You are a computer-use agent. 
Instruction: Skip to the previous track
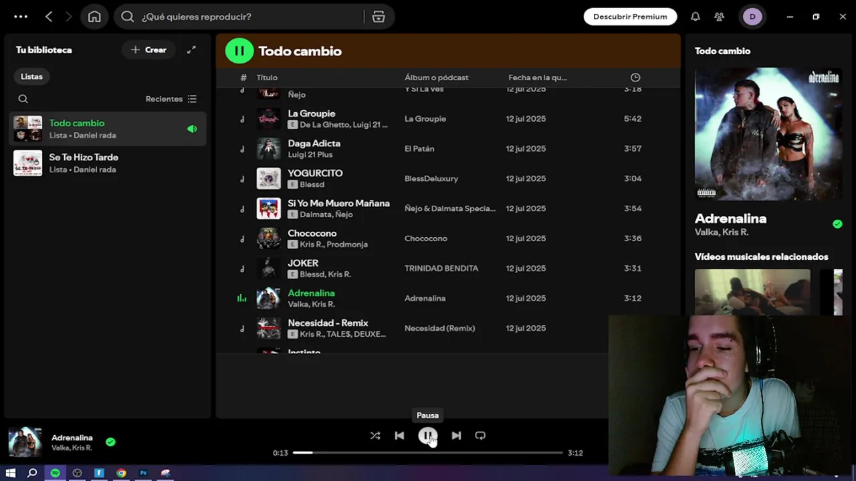pyautogui.click(x=399, y=436)
